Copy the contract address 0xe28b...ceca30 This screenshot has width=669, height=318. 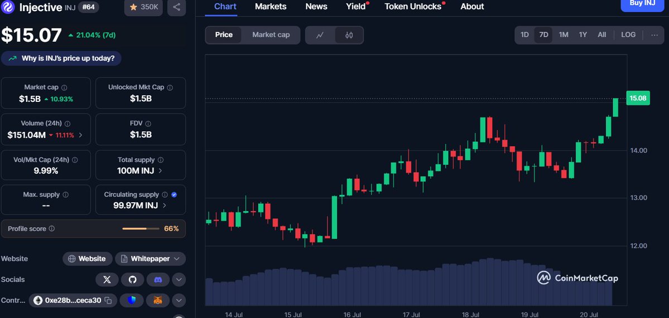click(x=108, y=301)
